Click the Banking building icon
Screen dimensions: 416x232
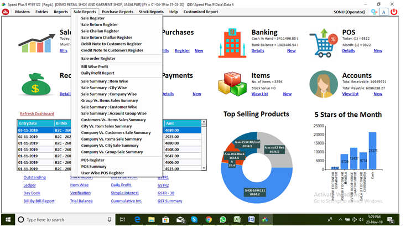tap(232, 43)
